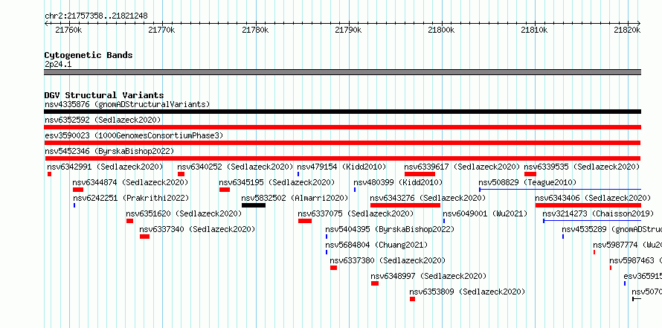Viewport: 662px width, 328px height.
Task: Click the red glyph under nsv6353809
Action: [x=413, y=299]
